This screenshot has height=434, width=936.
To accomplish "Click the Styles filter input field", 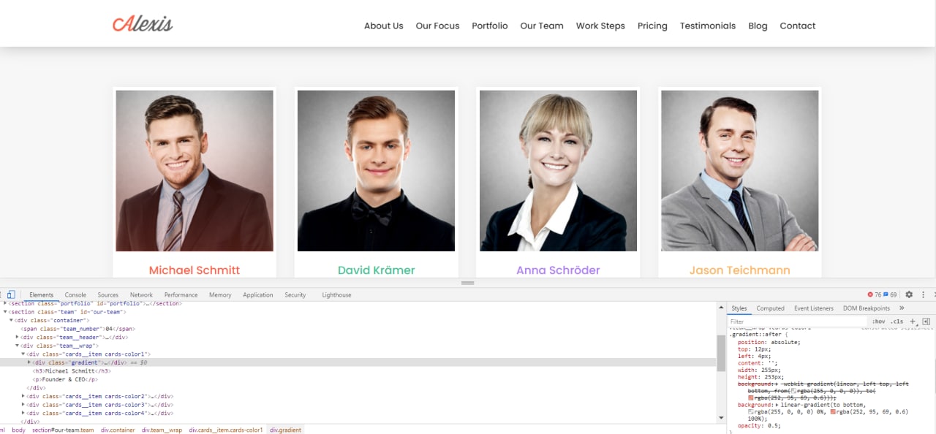I will (797, 321).
